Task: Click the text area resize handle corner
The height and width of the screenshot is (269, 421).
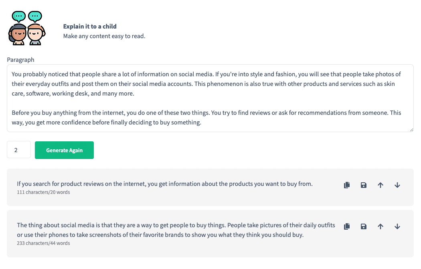Action: point(411,130)
